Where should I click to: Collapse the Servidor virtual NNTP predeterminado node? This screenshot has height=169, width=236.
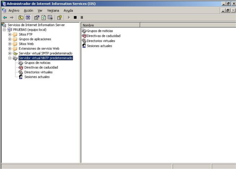pos(10,58)
